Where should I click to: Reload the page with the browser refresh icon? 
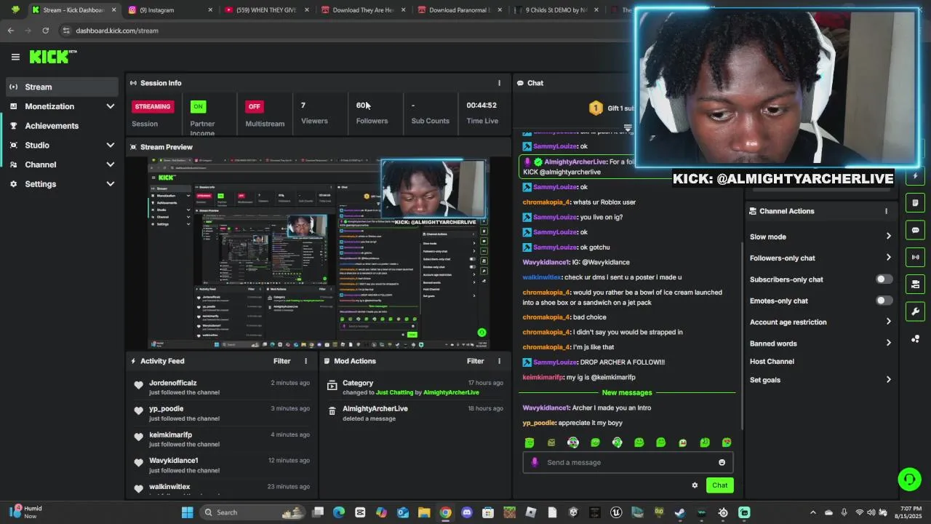pos(45,31)
